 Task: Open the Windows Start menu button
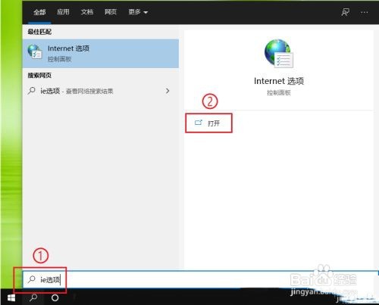coord(11,298)
